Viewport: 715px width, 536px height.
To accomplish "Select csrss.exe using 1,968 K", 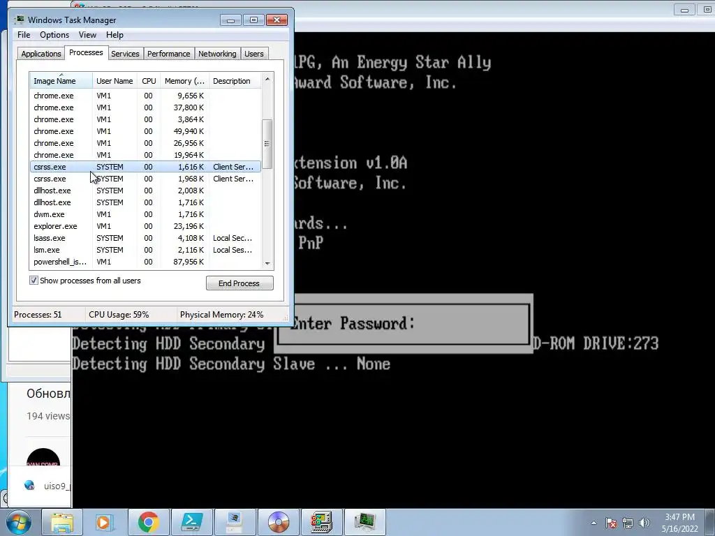I will pyautogui.click(x=145, y=179).
